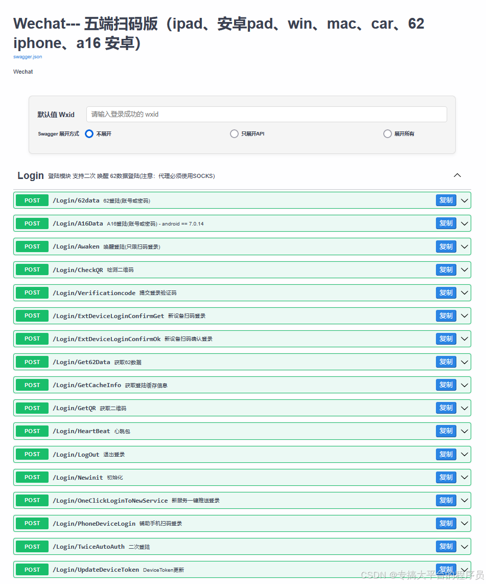Copy the /Login/TwiceAutoAuth endpoint
486x584 pixels.
(446, 546)
